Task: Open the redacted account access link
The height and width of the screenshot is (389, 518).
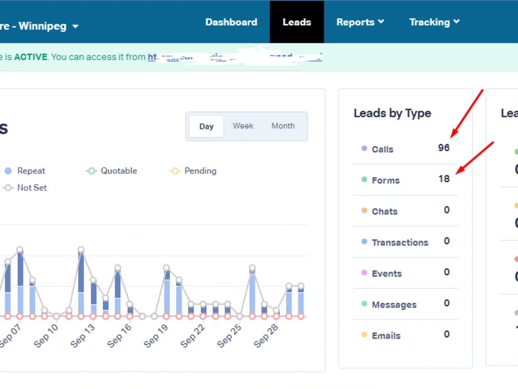Action: pos(235,57)
